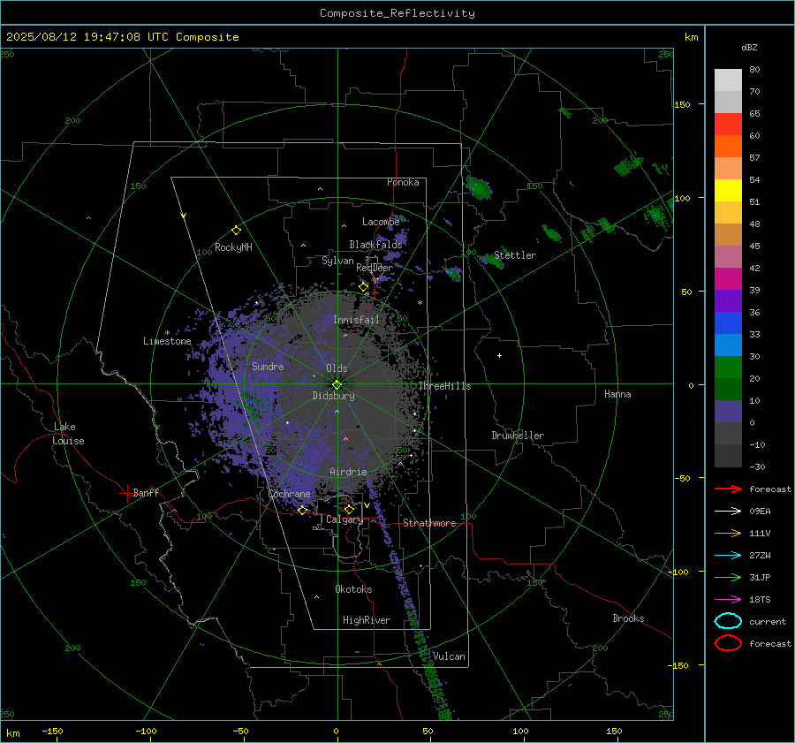Viewport: 795px width, 743px height.
Task: Click the Limestone label
Action: (x=167, y=341)
